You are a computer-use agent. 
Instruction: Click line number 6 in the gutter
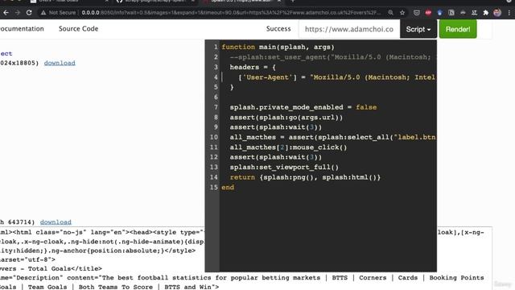click(x=216, y=97)
